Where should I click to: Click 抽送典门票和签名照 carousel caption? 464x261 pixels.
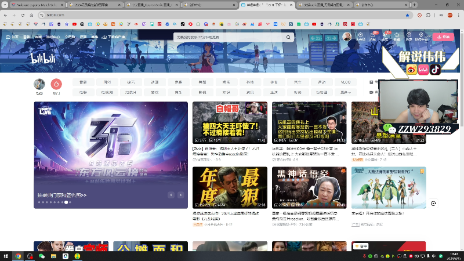(x=62, y=195)
